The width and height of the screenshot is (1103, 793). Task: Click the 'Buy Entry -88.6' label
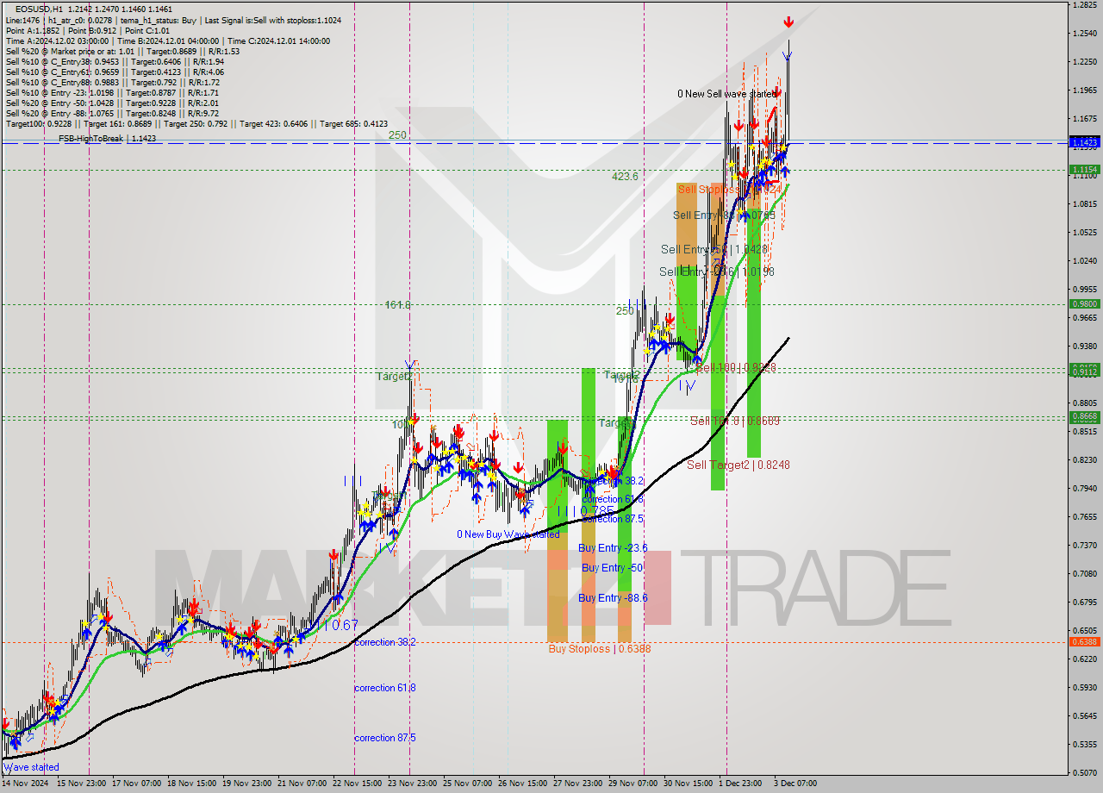coord(613,597)
